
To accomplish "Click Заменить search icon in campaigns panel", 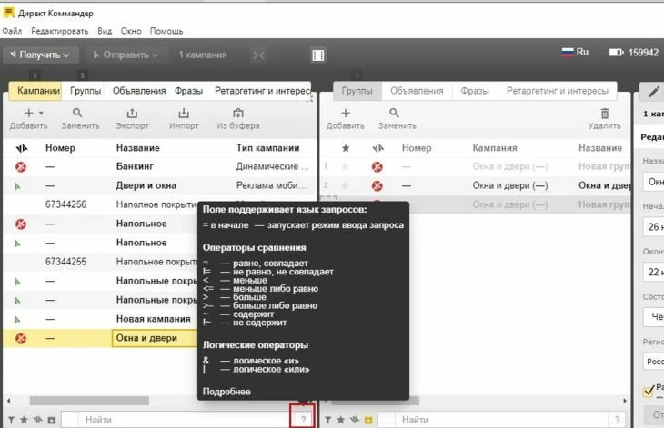I will click(77, 113).
